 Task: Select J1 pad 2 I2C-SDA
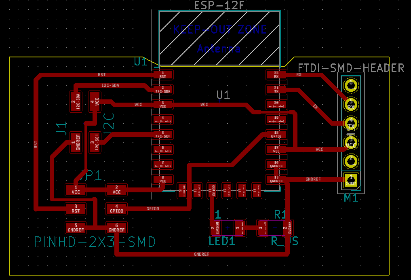tap(76, 101)
